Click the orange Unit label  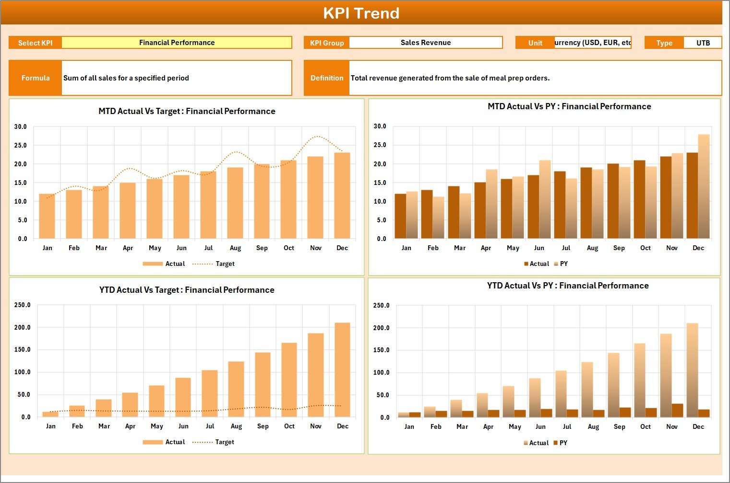(534, 43)
